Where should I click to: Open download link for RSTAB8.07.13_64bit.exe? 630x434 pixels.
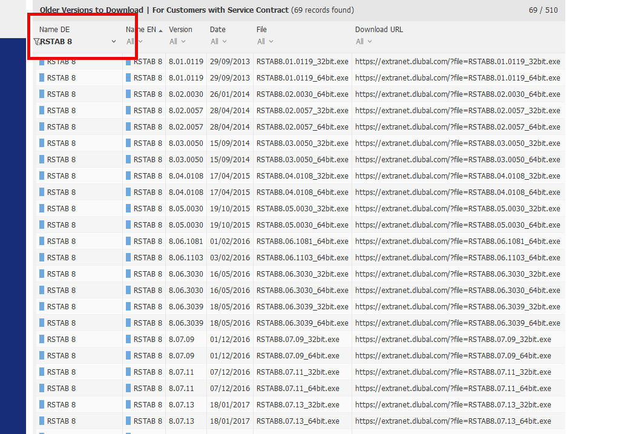453,421
